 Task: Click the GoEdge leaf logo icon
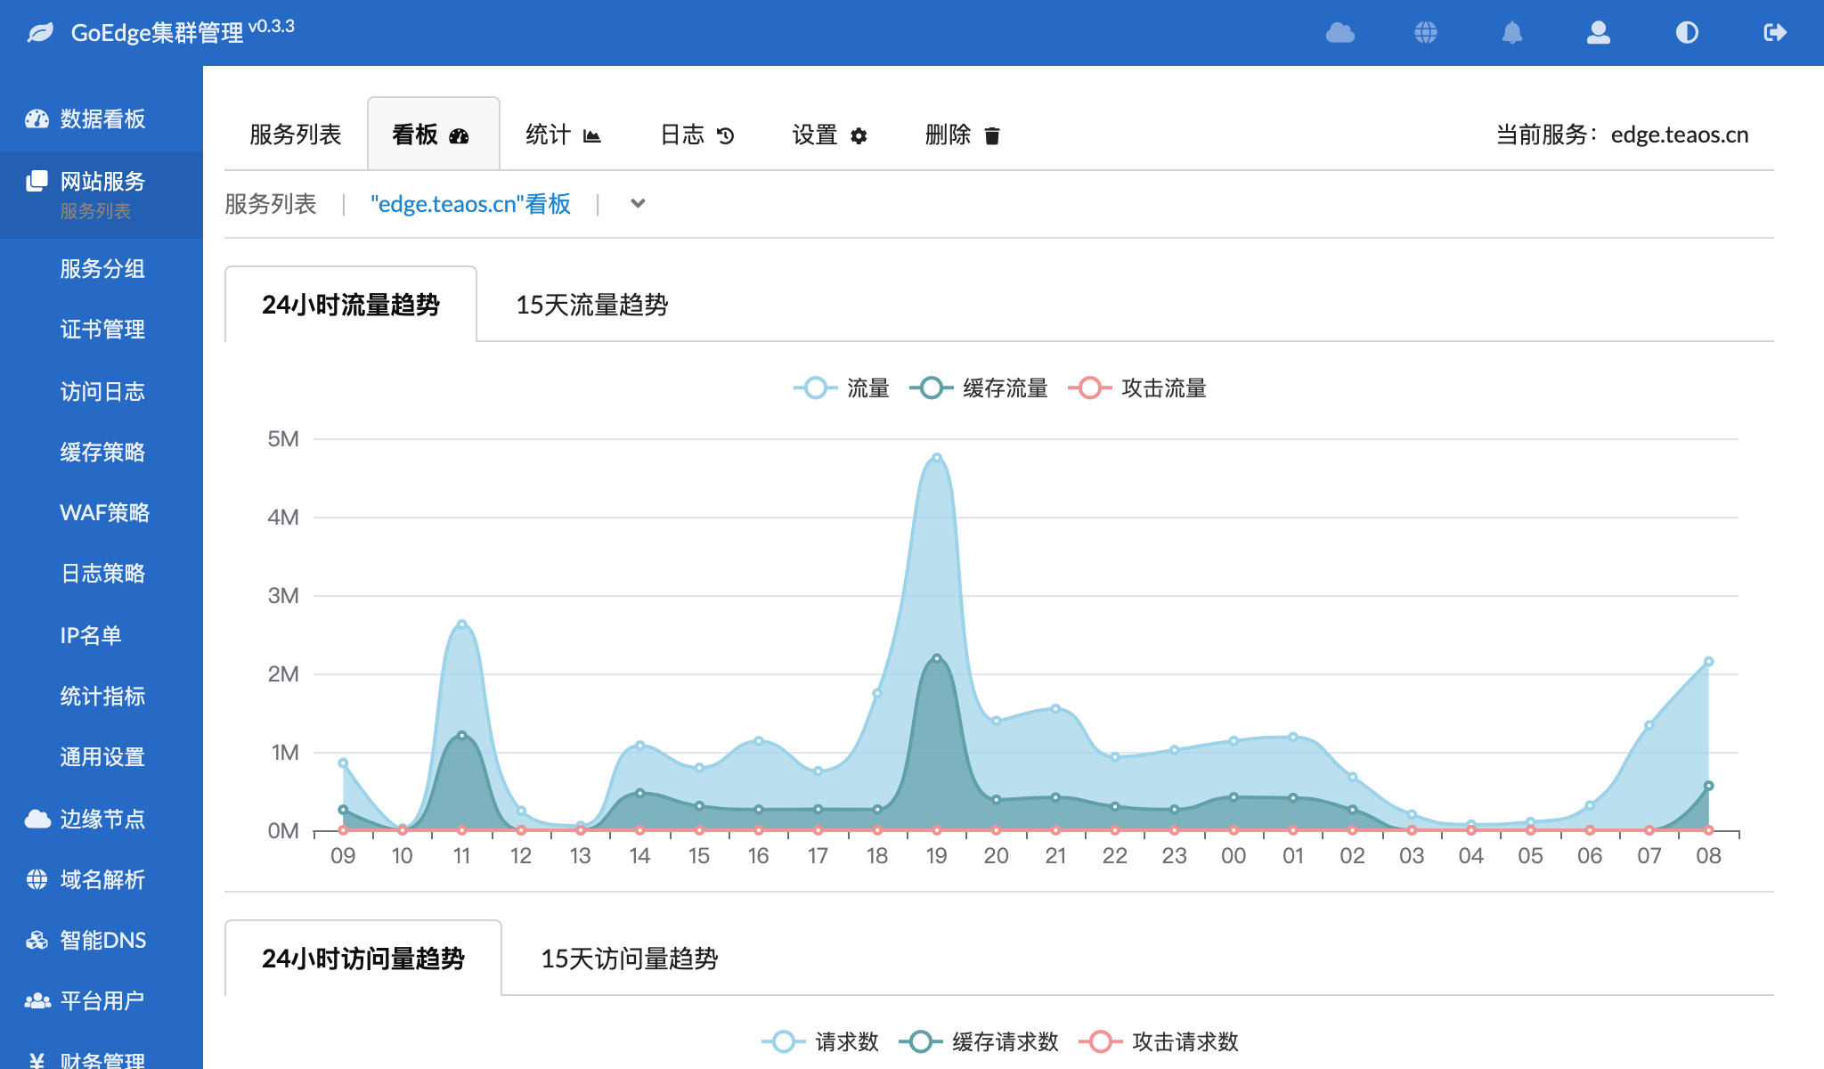[40, 33]
